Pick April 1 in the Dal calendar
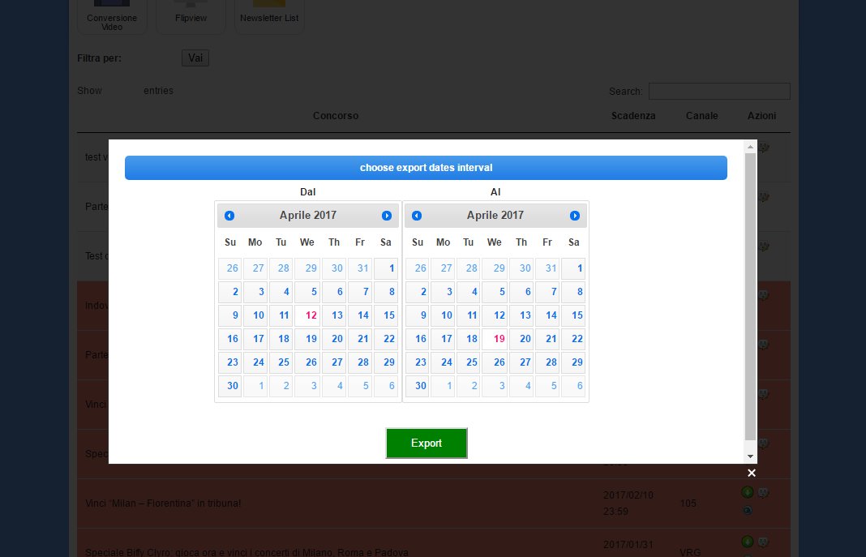Viewport: 866px width, 557px height. click(386, 268)
